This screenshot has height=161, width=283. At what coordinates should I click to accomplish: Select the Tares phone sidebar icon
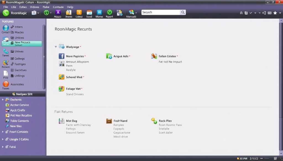[6, 51]
